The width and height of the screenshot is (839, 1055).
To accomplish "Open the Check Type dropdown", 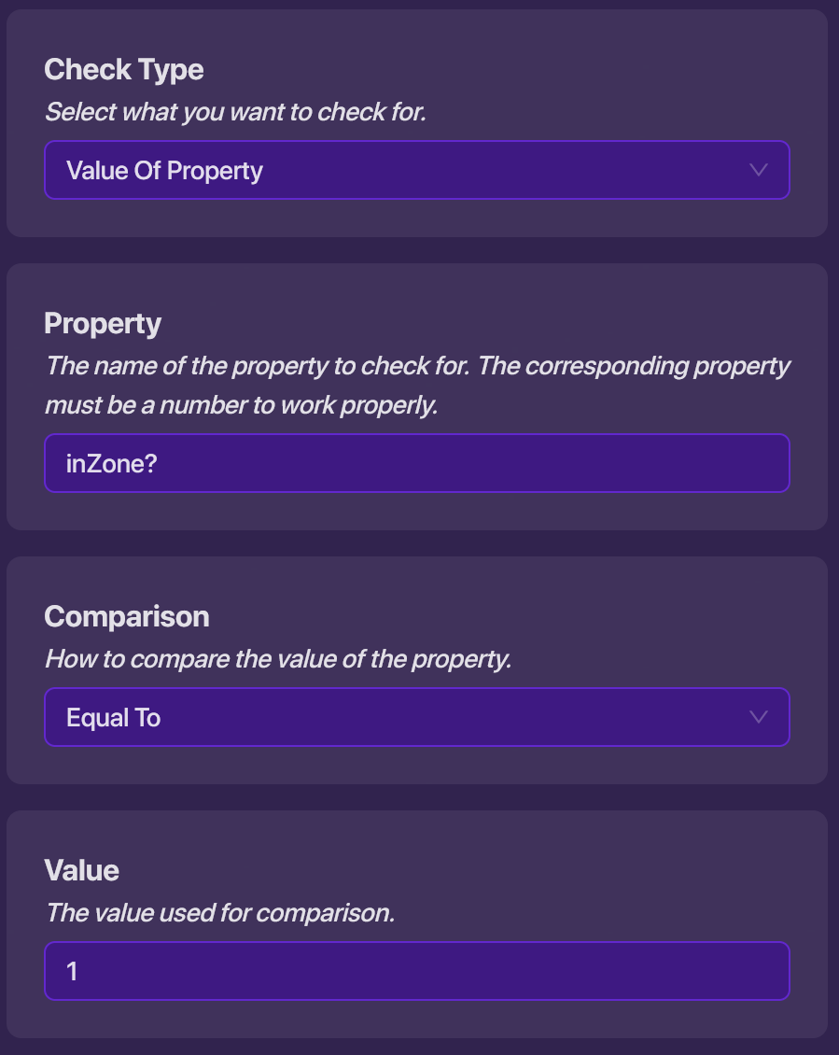I will click(x=416, y=170).
